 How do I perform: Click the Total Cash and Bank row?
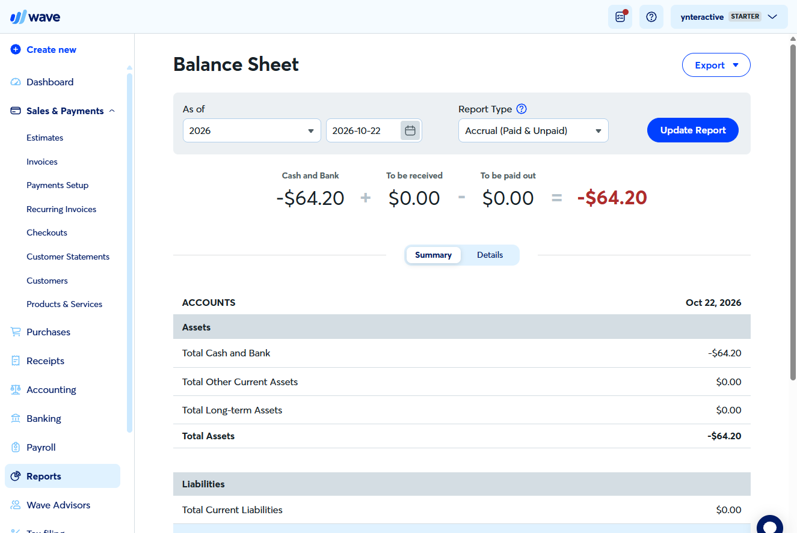[462, 353]
